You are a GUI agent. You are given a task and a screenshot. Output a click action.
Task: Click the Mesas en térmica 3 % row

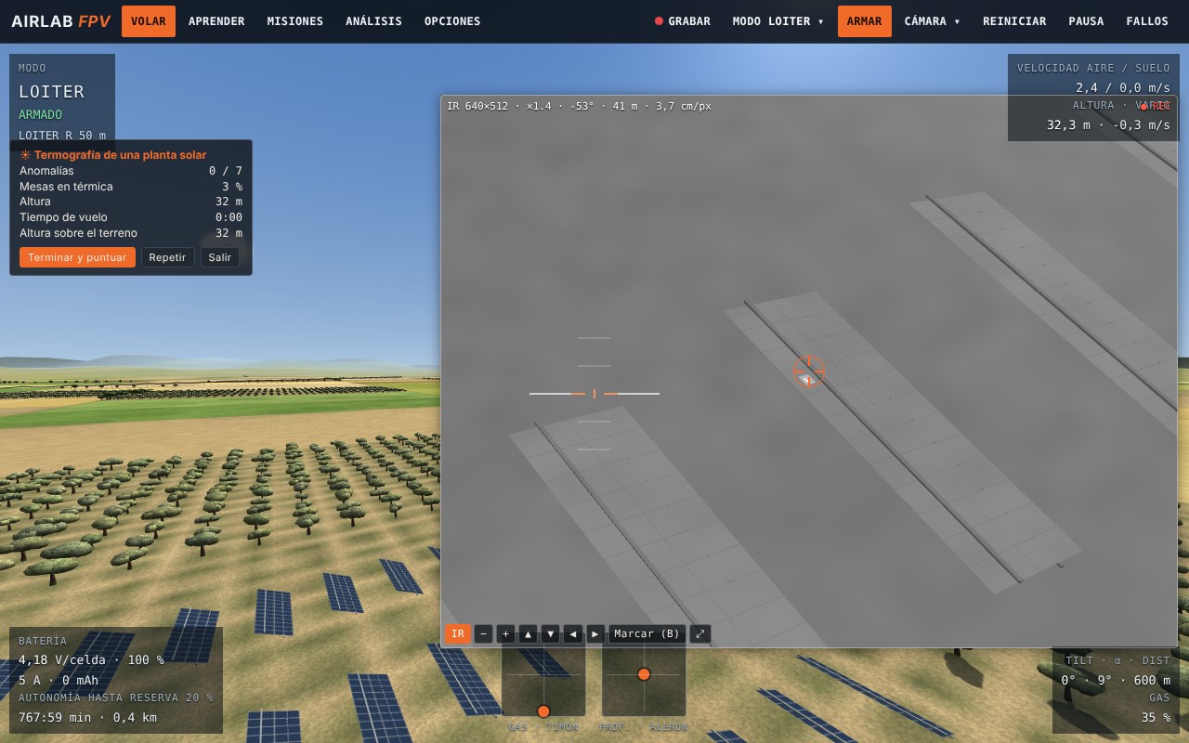[x=131, y=187]
